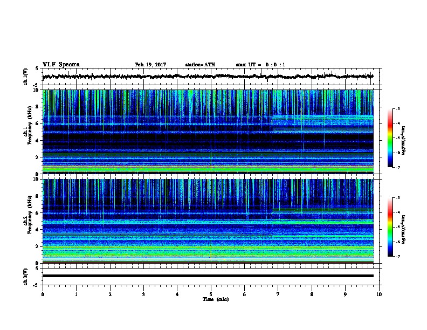
Task: Click the "-7" label on ch.2 color scale
Action: point(398,256)
